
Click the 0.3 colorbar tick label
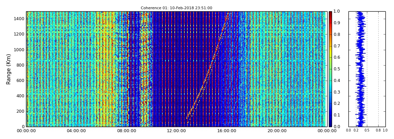coord(336,92)
